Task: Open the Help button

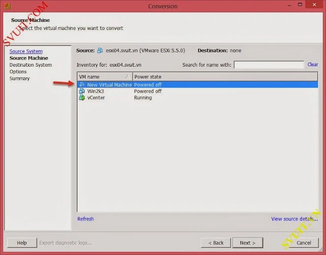Action: (22, 243)
